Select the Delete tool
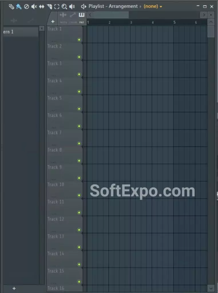The width and height of the screenshot is (218, 293). [27, 7]
